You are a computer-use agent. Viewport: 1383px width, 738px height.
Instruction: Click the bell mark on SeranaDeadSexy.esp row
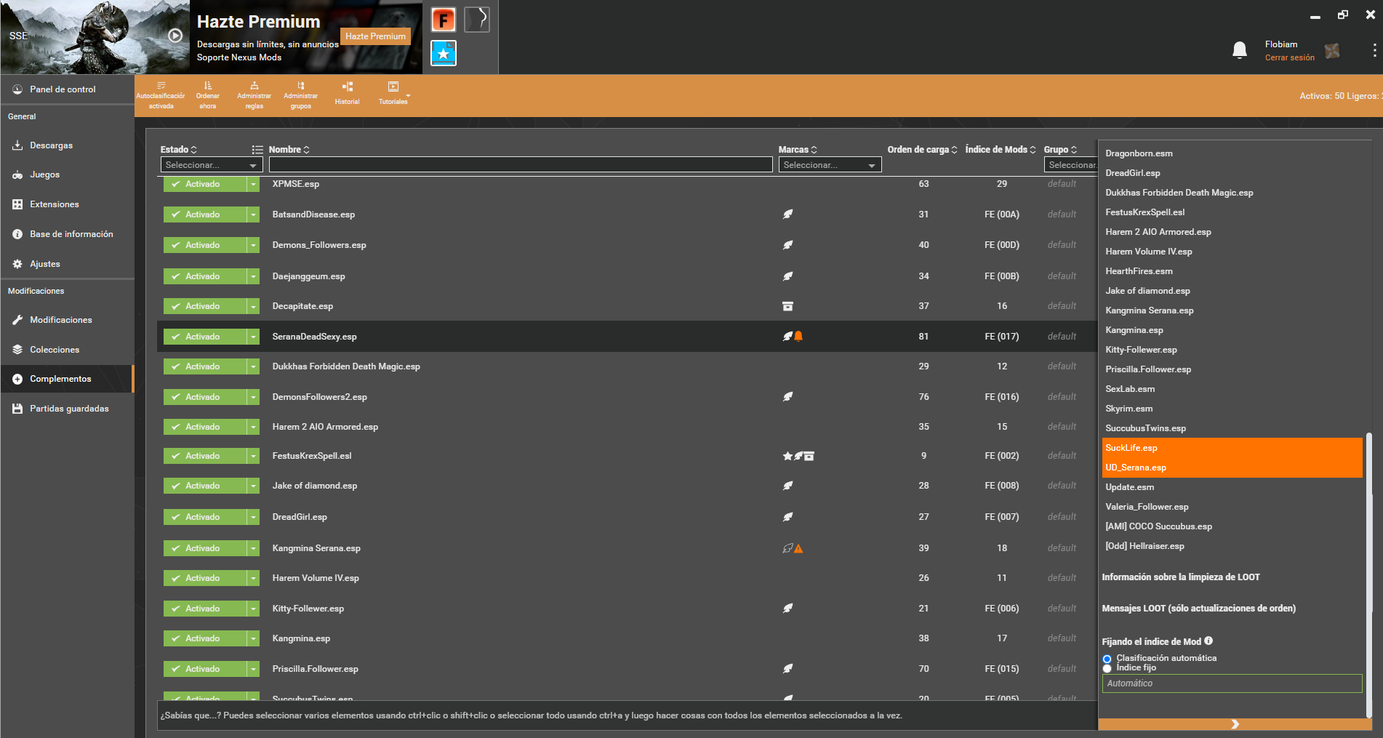click(x=798, y=336)
